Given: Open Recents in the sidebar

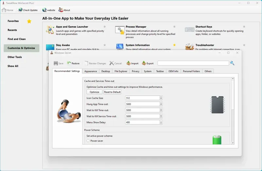Looking at the screenshot, I should (x=12, y=30).
